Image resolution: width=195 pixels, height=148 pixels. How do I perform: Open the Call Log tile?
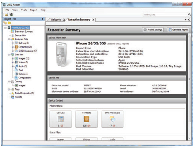tap(61, 119)
